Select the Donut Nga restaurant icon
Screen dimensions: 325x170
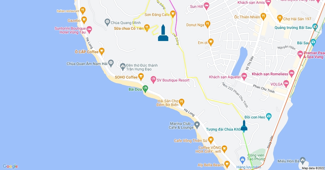(x=207, y=24)
